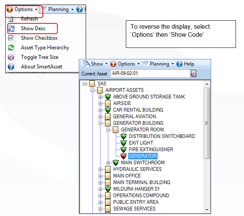Select the FIRE EXTINGUISHER tree item
The height and width of the screenshot is (216, 244).
tap(151, 149)
